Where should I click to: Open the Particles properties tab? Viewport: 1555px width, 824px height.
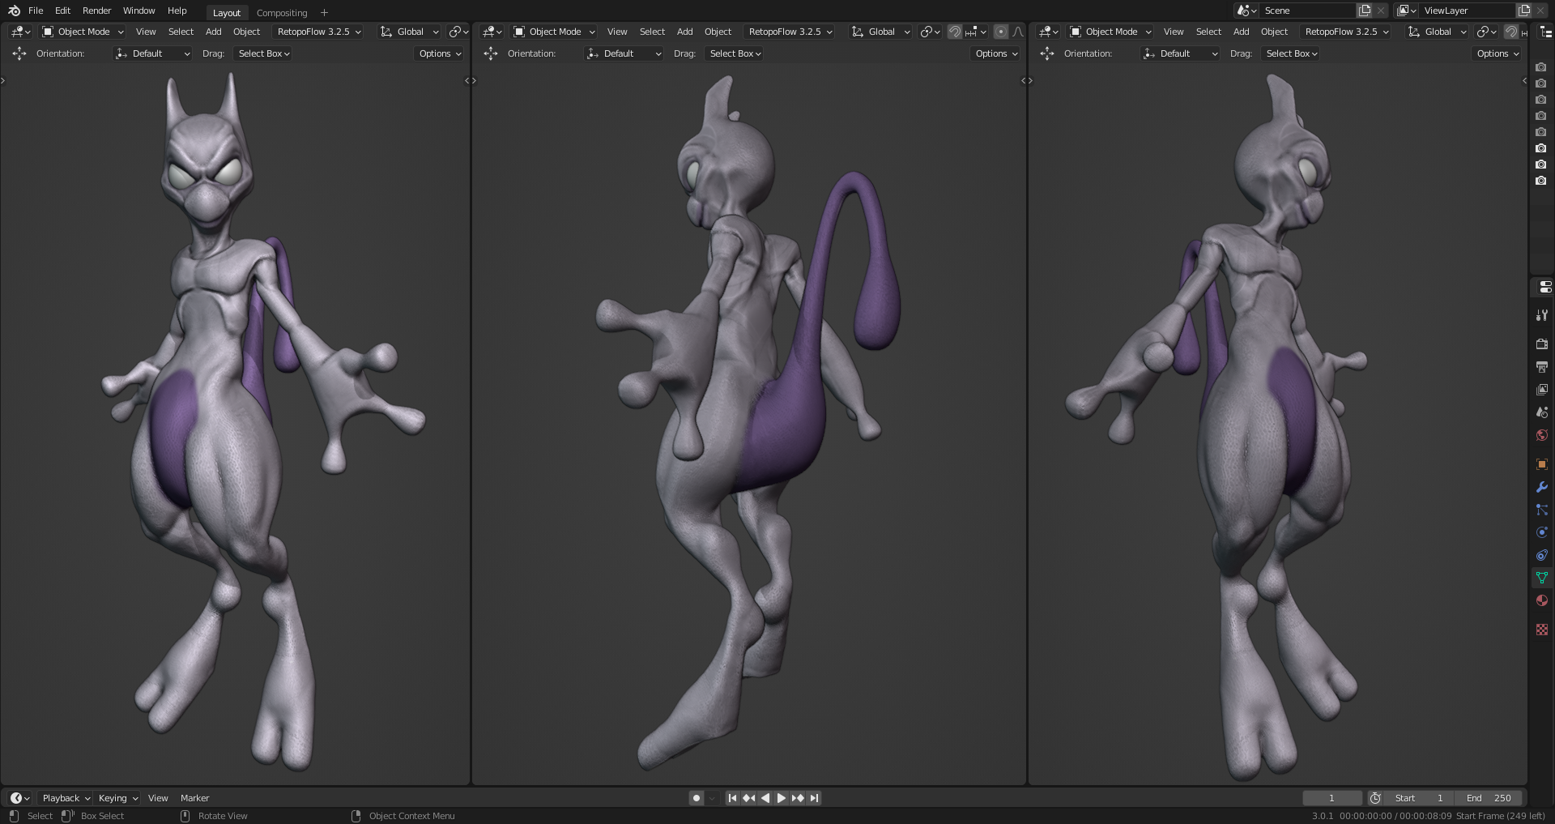coord(1542,510)
